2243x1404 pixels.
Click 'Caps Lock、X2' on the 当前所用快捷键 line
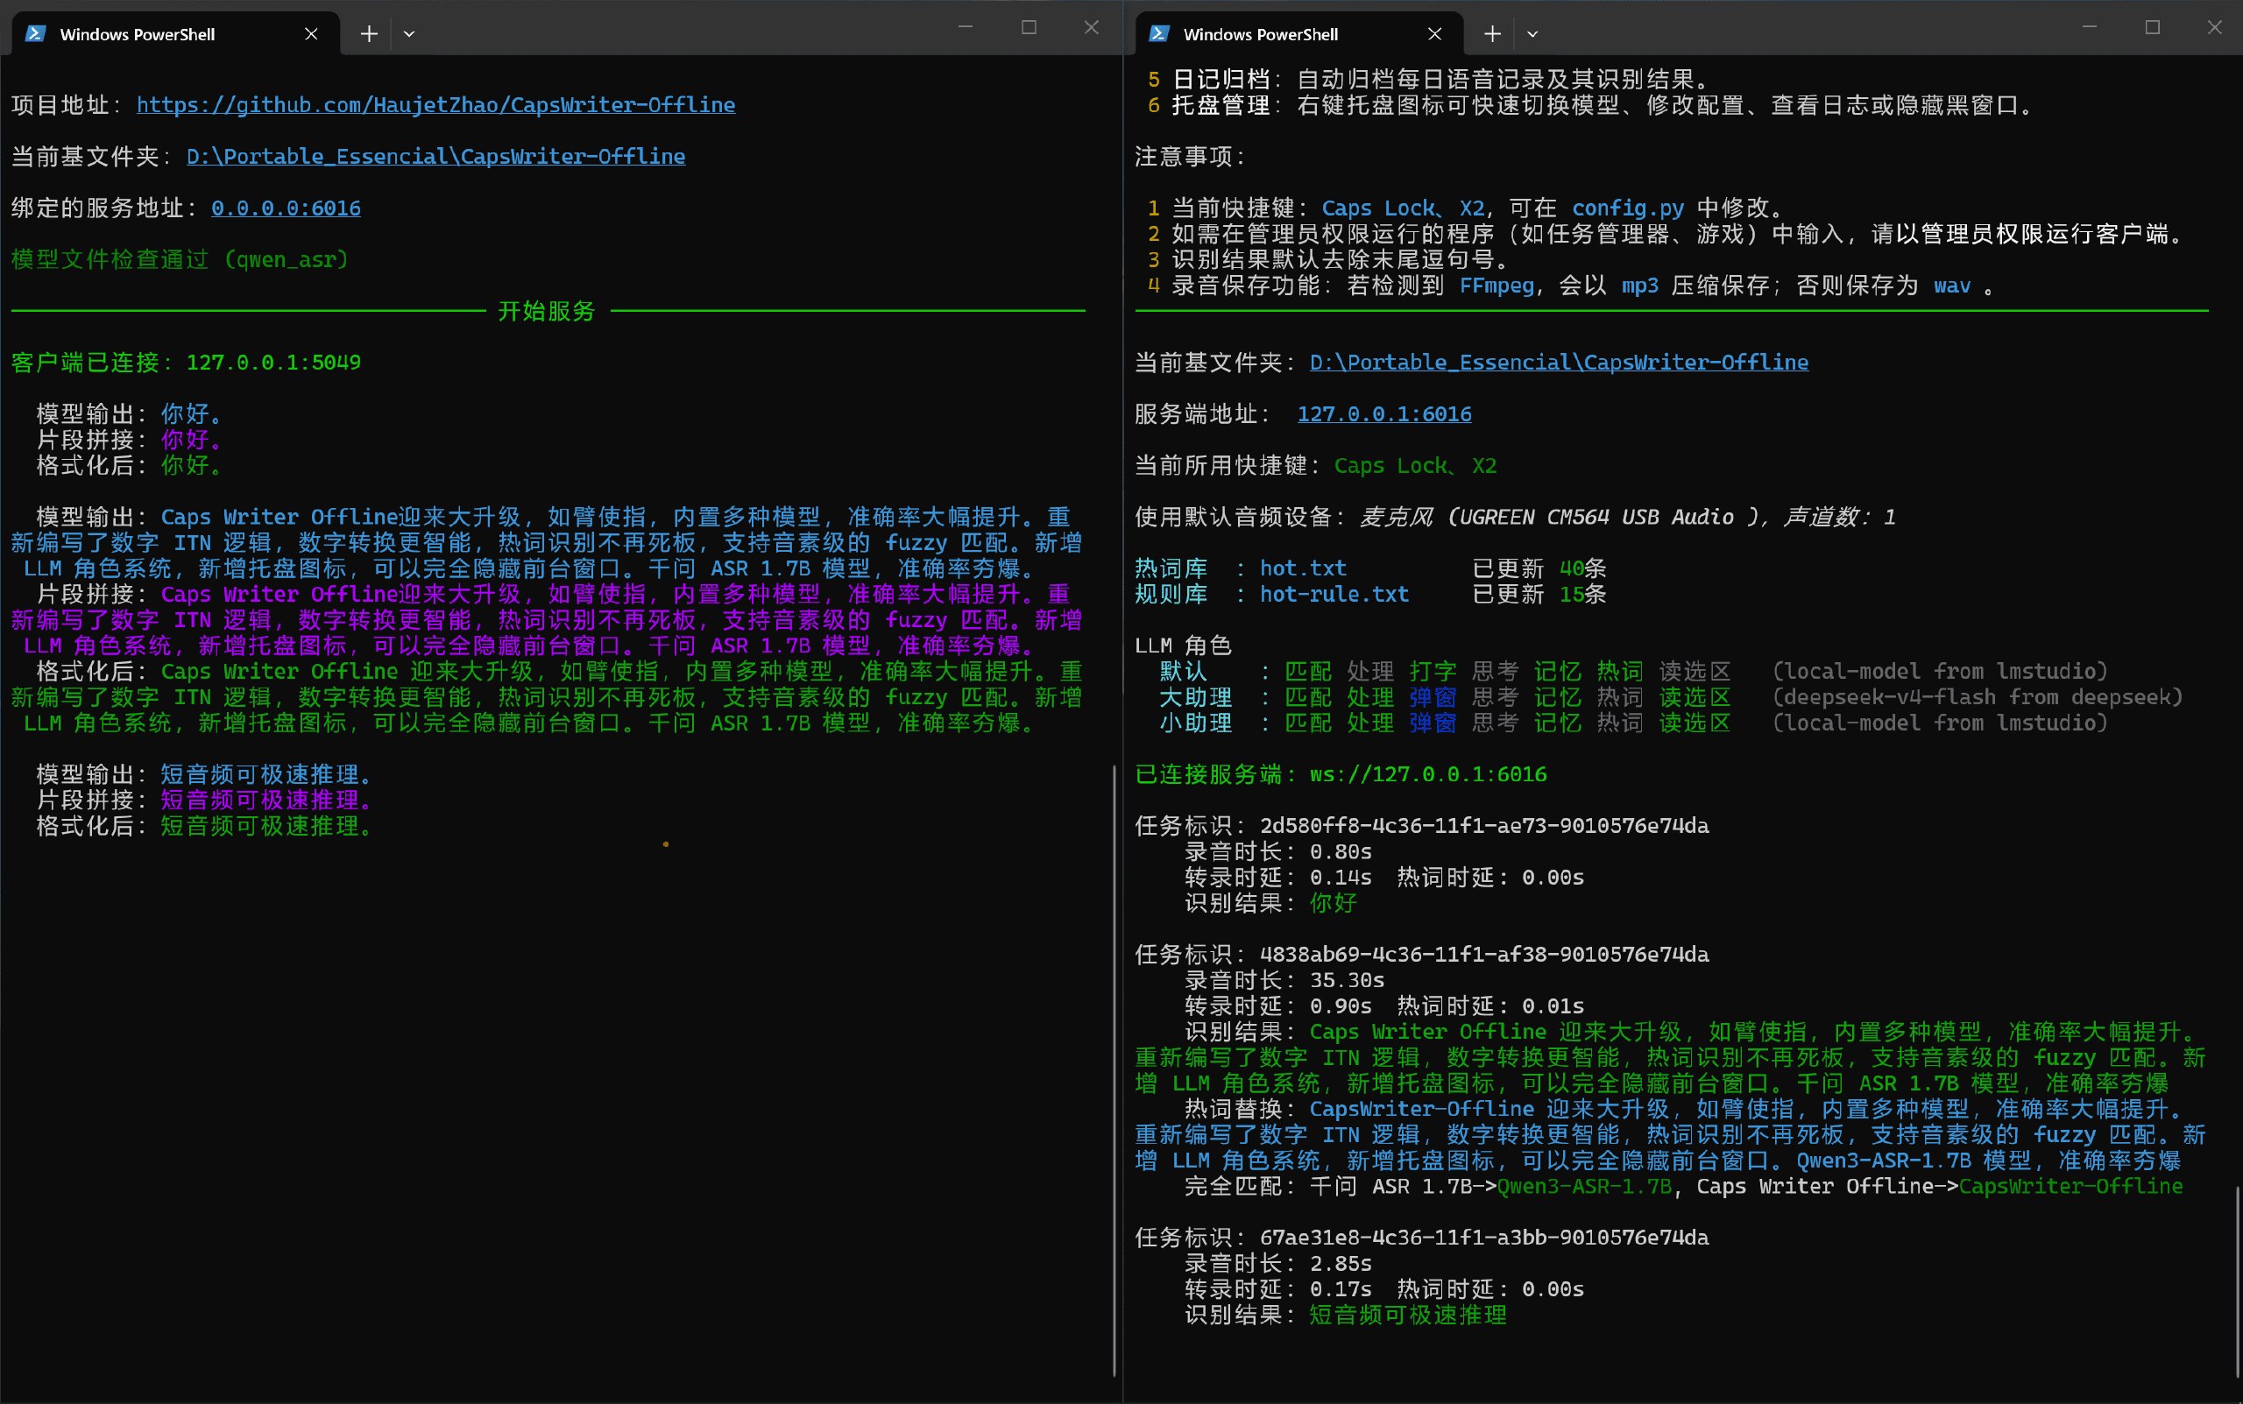tap(1416, 465)
